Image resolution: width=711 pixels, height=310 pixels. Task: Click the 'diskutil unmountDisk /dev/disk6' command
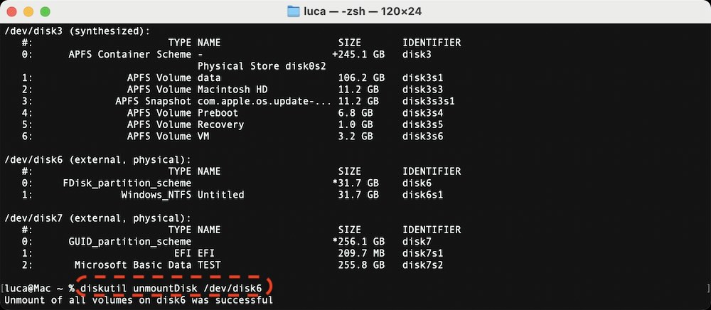171,288
